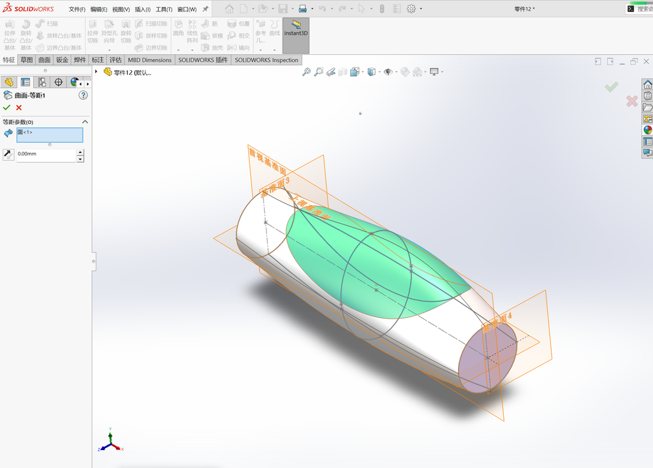Decrease offset distance with down arrow
This screenshot has height=468, width=653.
pos(80,159)
